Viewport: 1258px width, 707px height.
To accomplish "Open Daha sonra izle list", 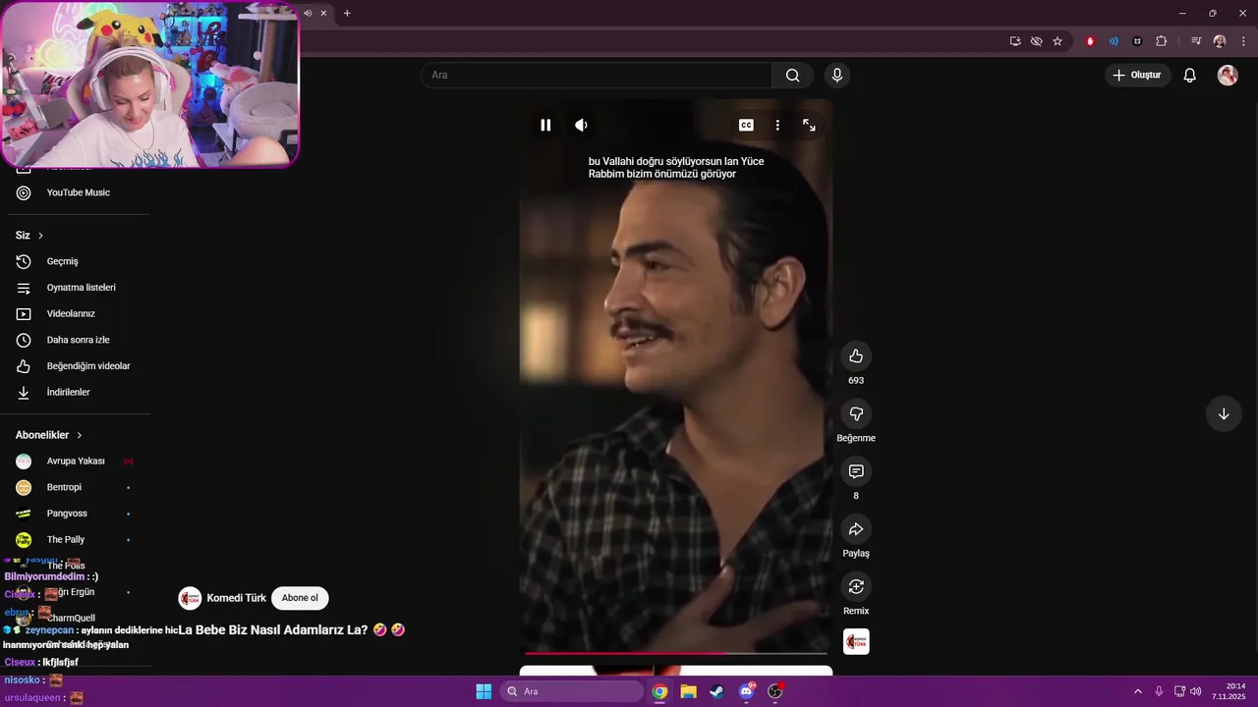I will pos(77,340).
